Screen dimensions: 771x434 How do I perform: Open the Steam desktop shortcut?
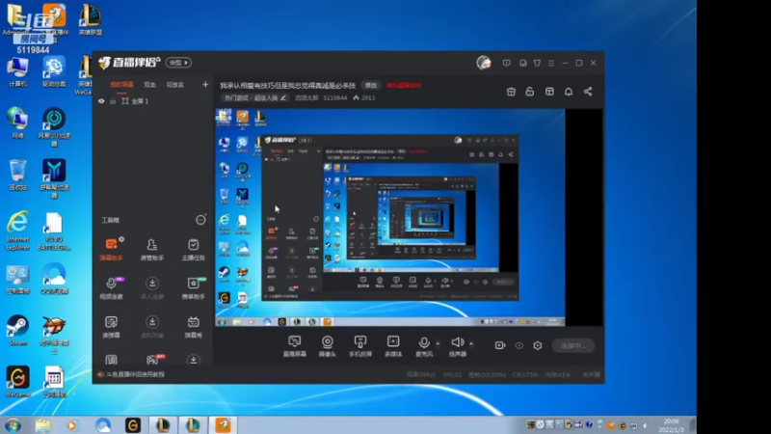point(17,330)
